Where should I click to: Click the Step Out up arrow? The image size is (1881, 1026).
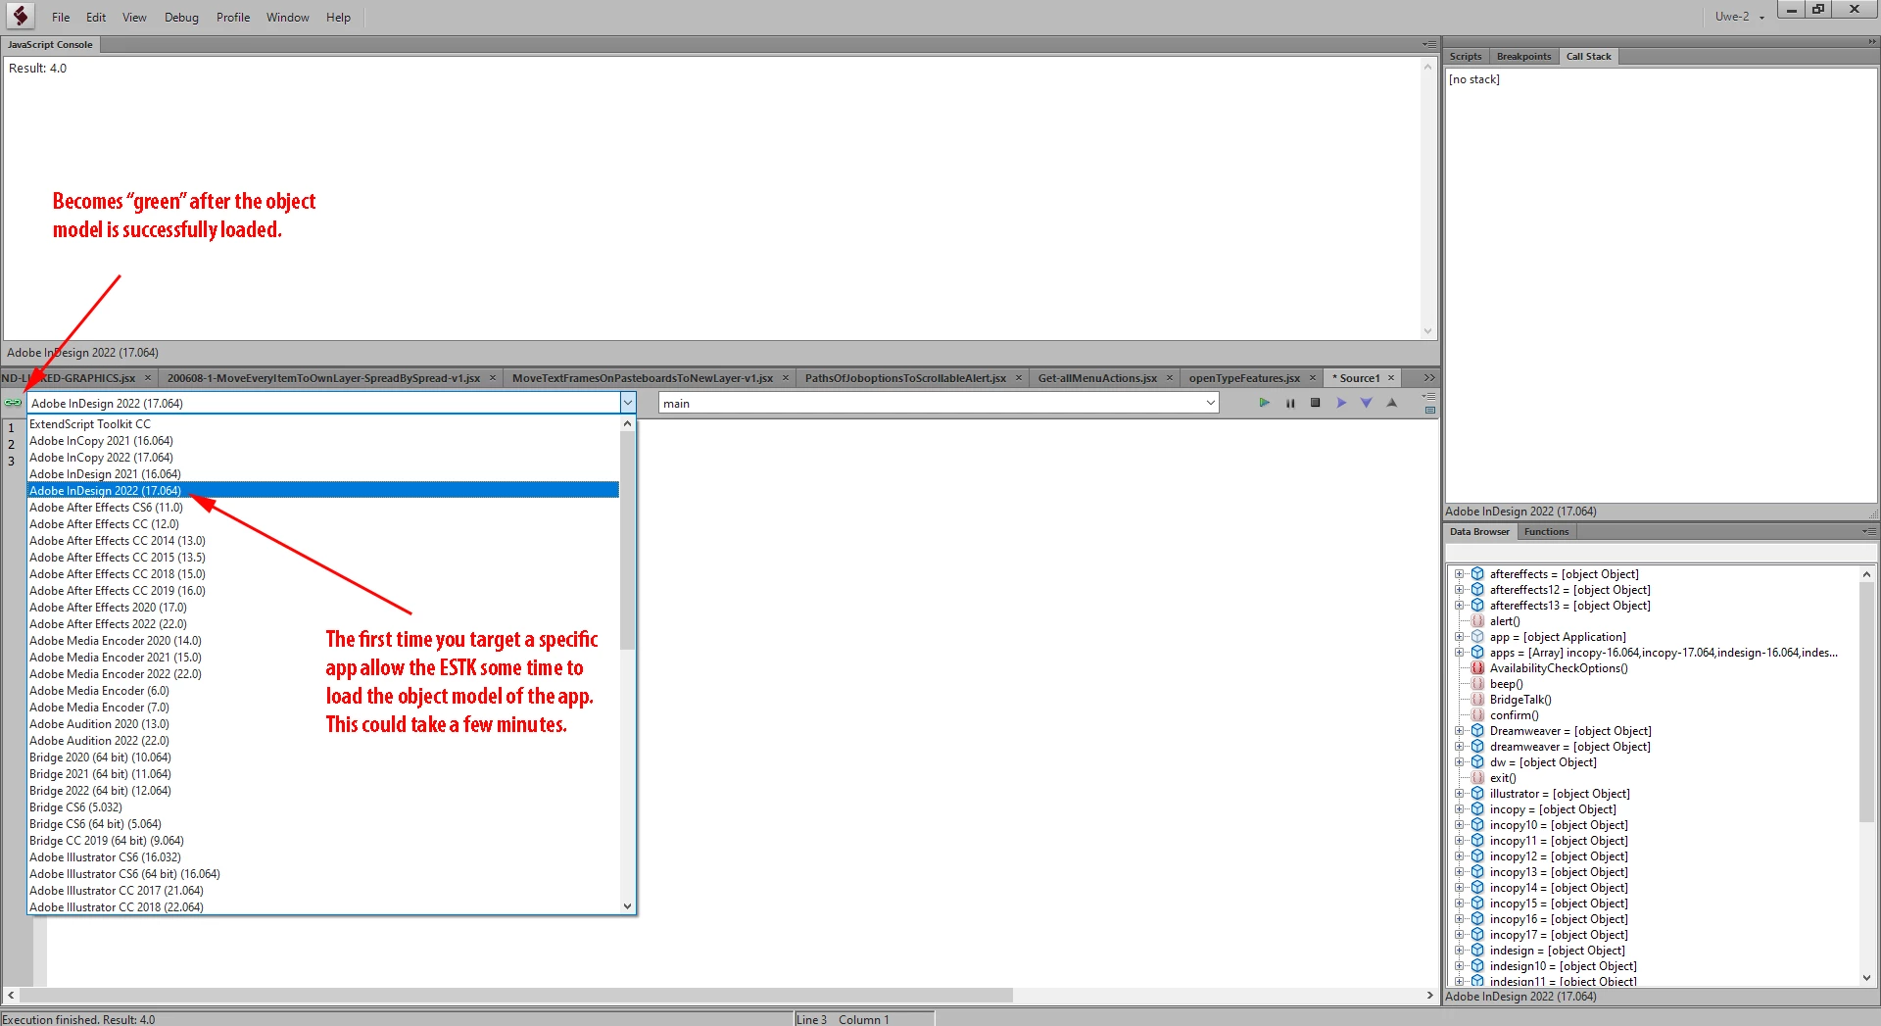[1392, 403]
